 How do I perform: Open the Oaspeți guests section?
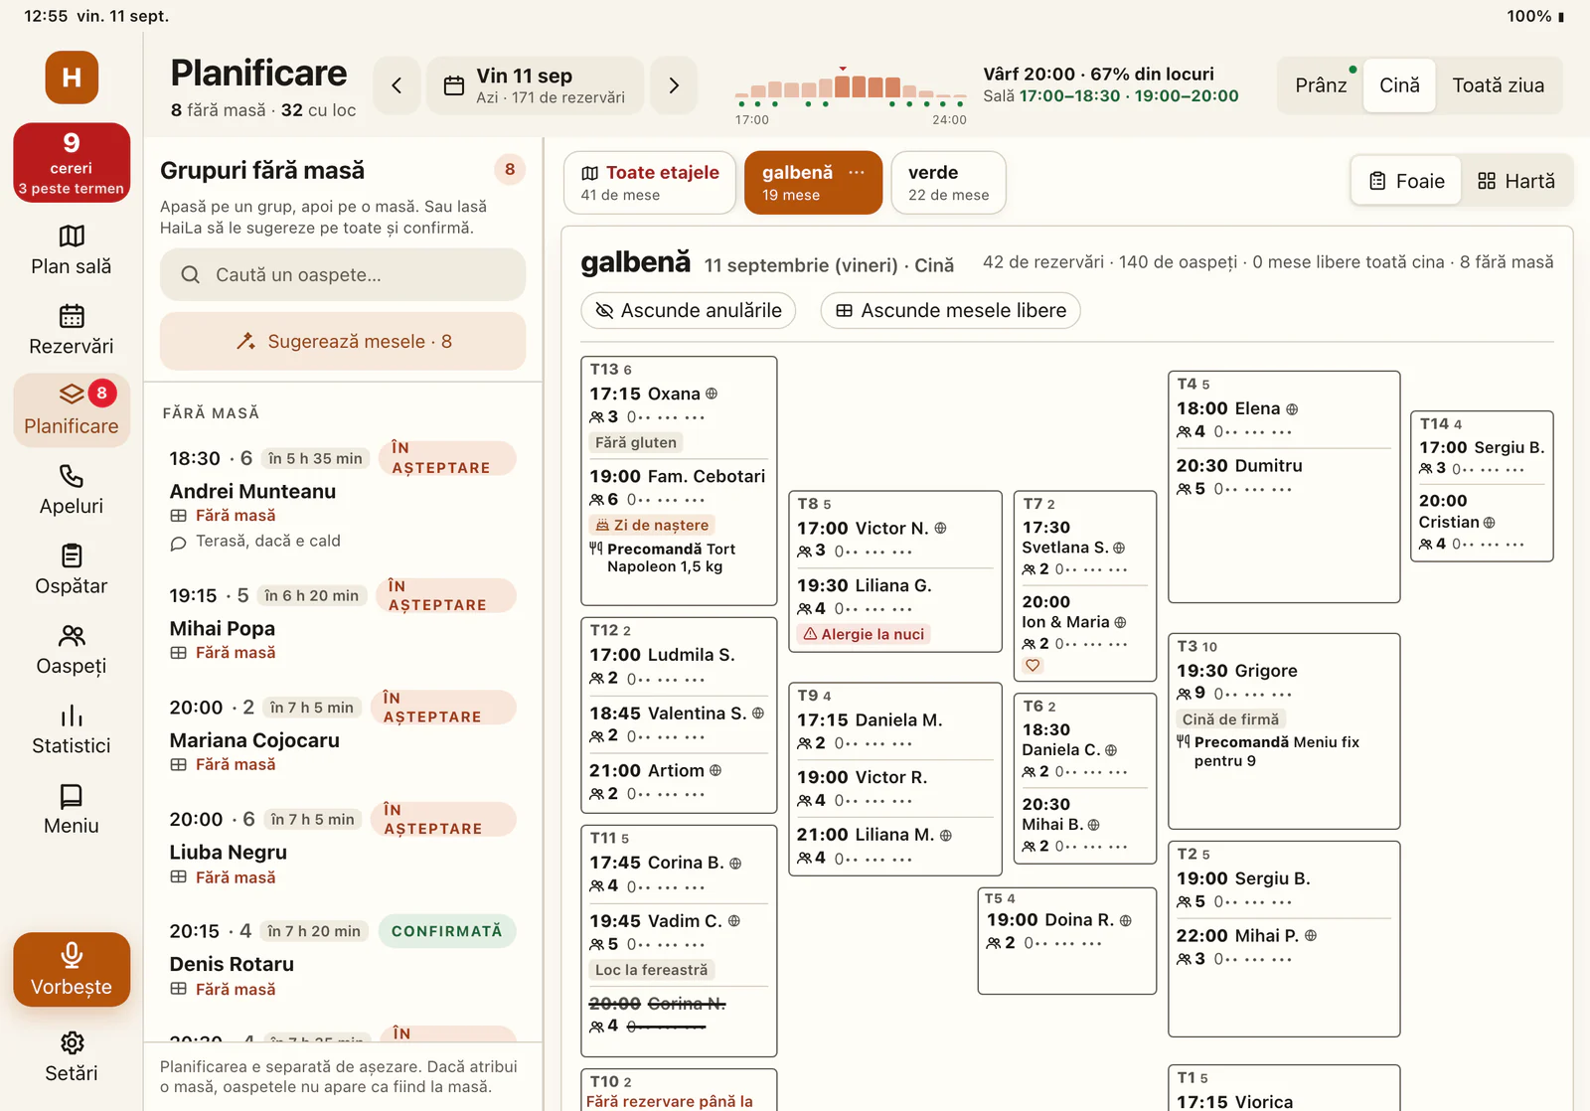pyautogui.click(x=72, y=650)
